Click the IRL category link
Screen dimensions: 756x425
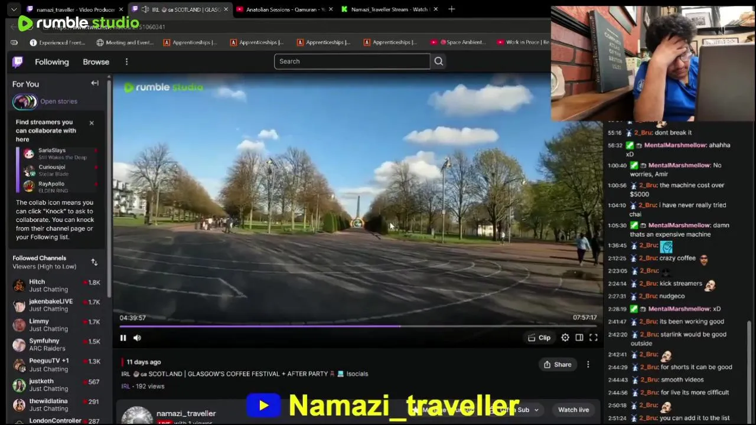125,386
